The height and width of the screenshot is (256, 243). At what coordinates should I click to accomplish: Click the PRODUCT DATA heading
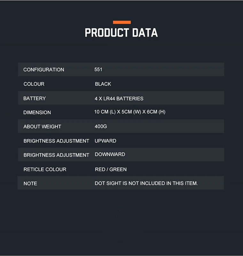(x=121, y=33)
